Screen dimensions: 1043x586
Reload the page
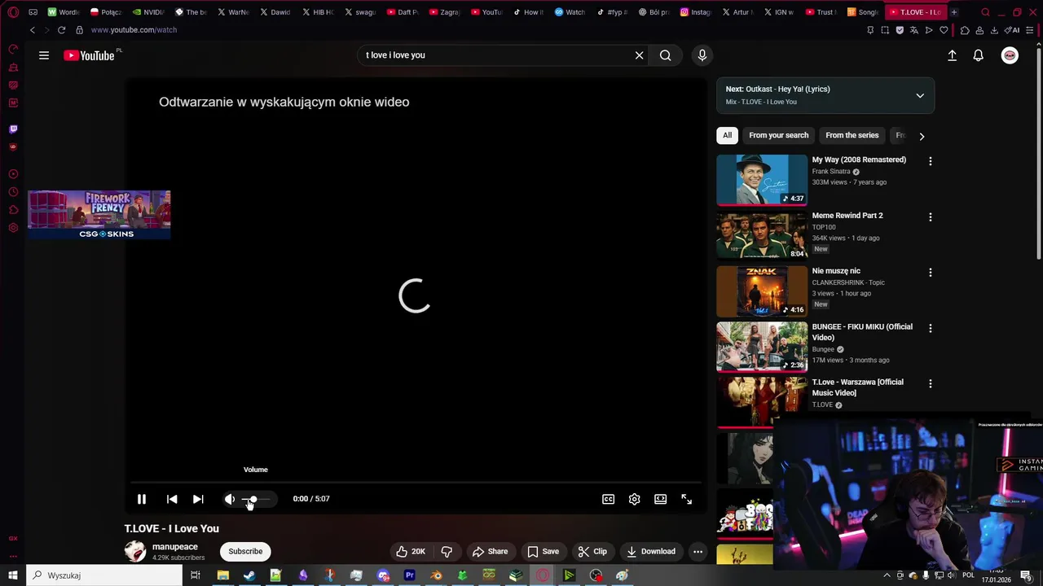pyautogui.click(x=61, y=30)
